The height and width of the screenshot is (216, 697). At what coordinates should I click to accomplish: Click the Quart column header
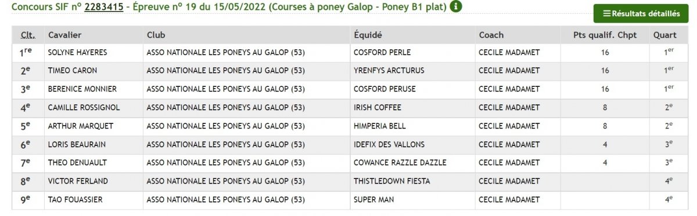[665, 35]
